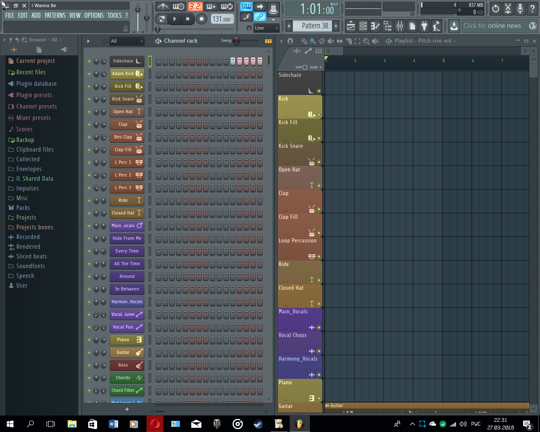Open the OPTIONS menu

[x=94, y=15]
